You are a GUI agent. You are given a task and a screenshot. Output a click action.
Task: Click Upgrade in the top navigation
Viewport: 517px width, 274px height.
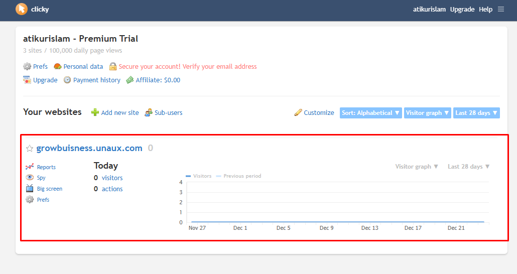(x=462, y=9)
